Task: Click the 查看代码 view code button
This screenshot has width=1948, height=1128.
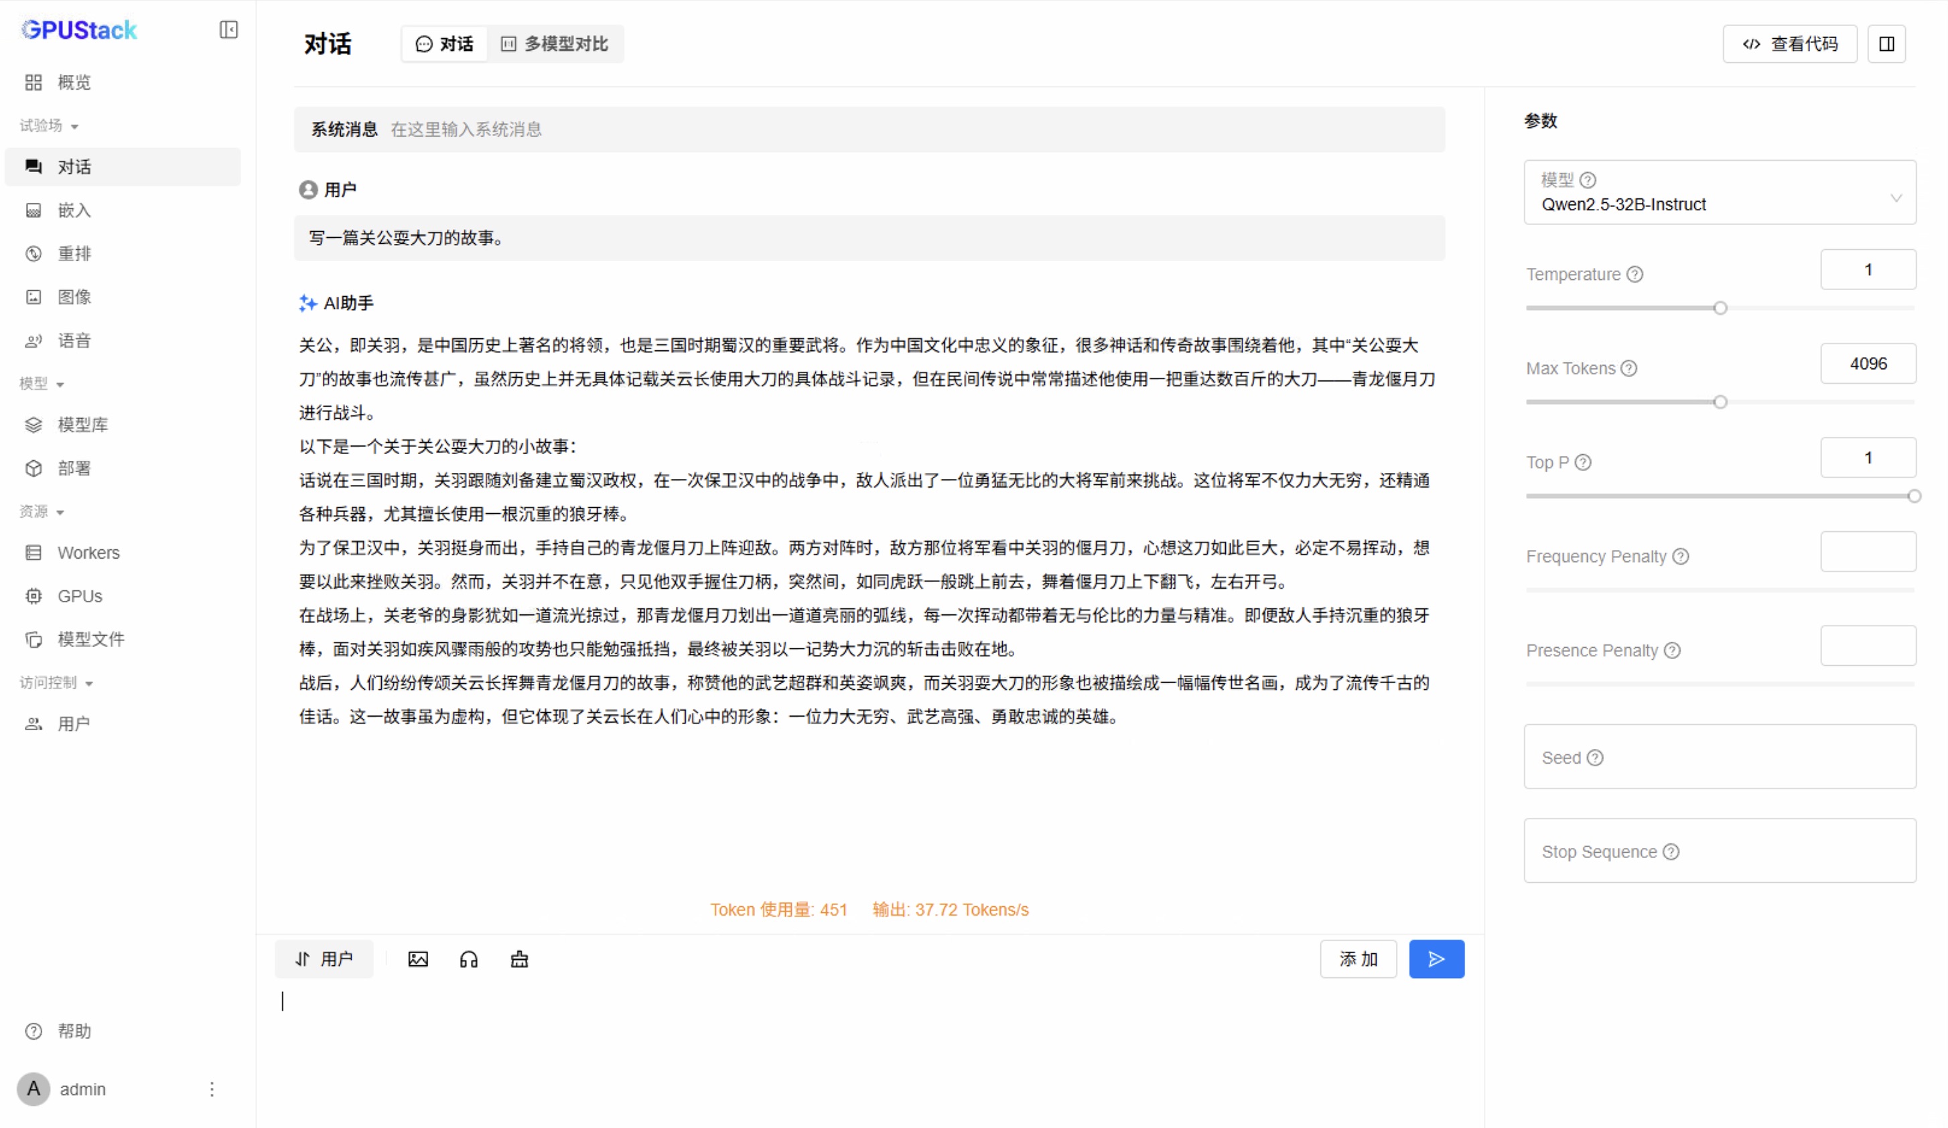Action: coord(1789,44)
